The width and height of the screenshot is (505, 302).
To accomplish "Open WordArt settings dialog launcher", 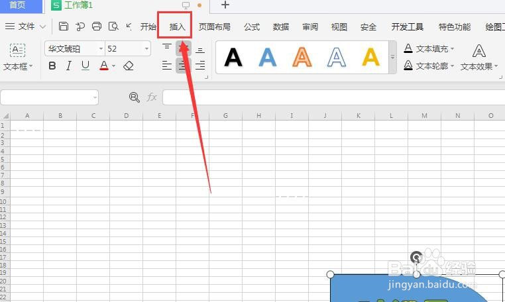I will point(501,77).
